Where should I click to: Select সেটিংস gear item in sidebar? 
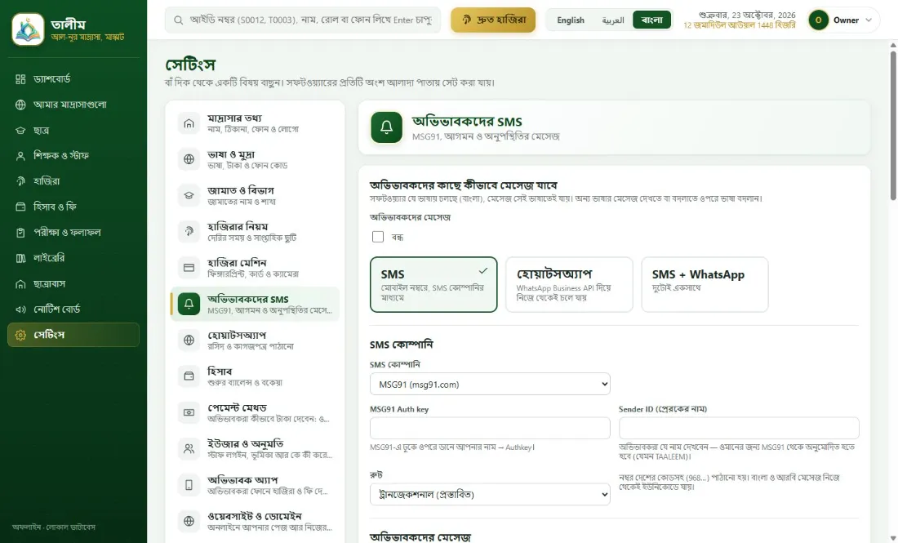pos(73,335)
